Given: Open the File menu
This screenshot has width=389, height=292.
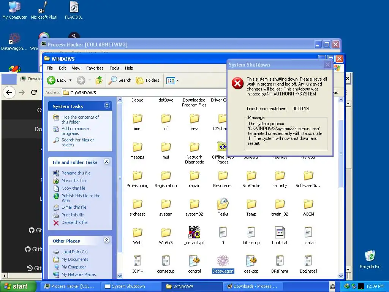Looking at the screenshot, I should point(50,68).
